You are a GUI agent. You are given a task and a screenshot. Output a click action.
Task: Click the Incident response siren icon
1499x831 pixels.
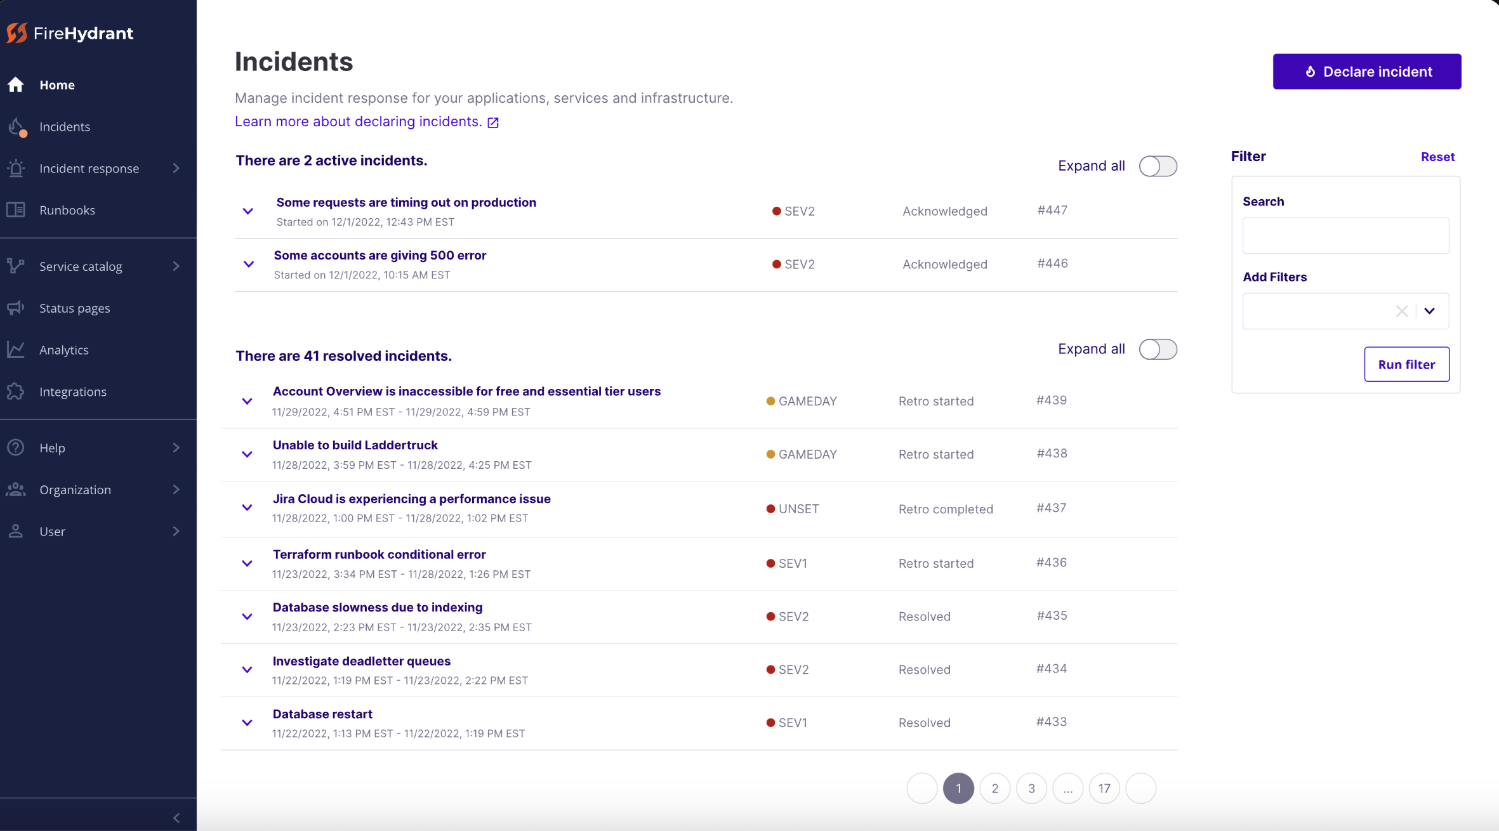click(16, 168)
